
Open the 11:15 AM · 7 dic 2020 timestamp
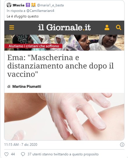(21, 145)
